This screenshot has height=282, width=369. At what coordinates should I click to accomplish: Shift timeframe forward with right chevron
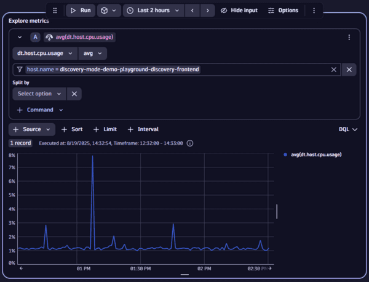click(208, 10)
